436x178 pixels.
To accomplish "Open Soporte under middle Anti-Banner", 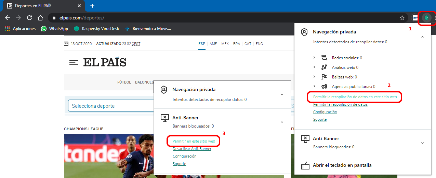I will click(179, 164).
